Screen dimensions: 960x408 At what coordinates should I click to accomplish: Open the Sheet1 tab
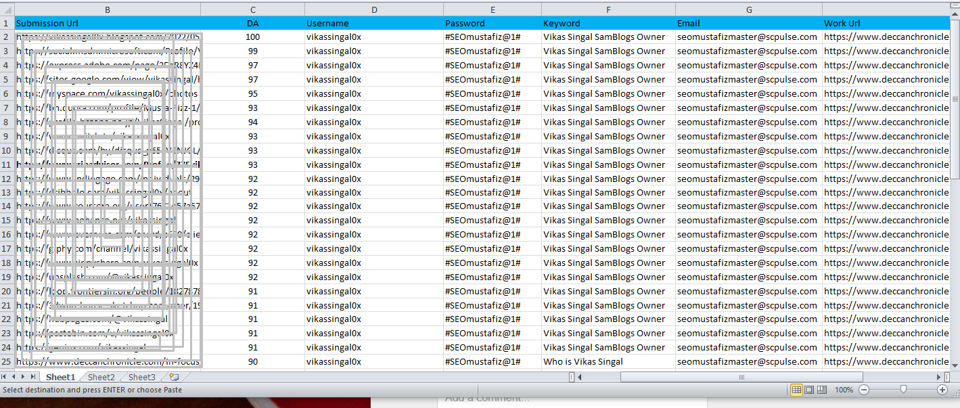61,377
